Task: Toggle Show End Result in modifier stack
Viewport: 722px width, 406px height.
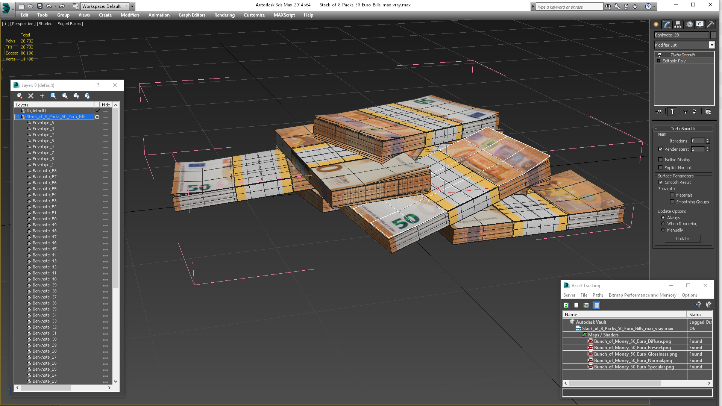Action: pos(672,112)
